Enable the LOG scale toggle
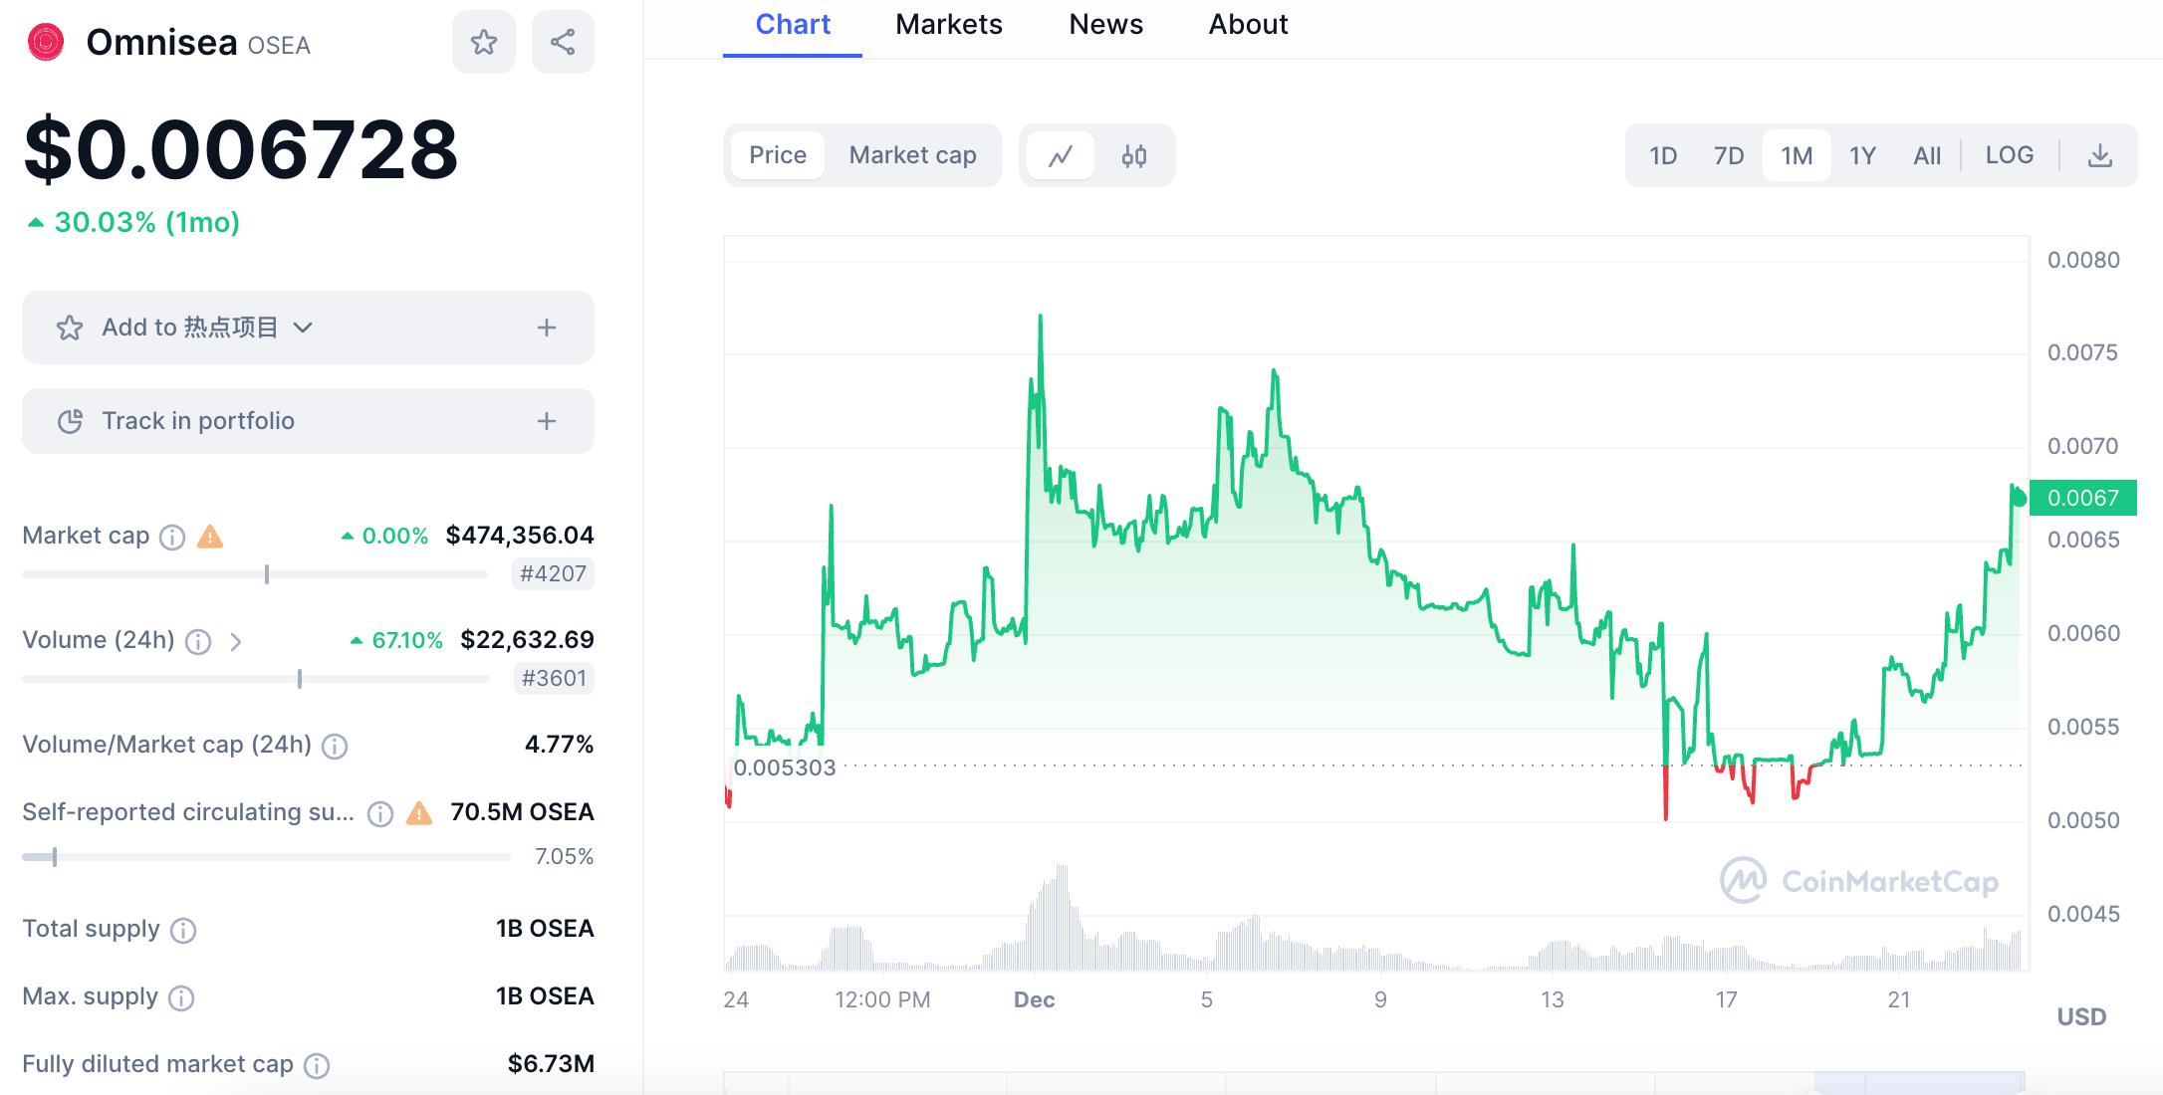Image resolution: width=2163 pixels, height=1095 pixels. [x=2009, y=155]
